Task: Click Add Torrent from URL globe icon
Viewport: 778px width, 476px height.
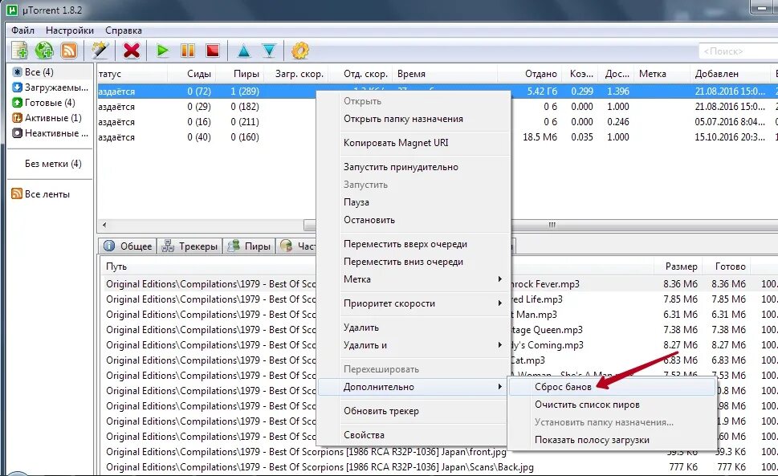Action: 44,51
